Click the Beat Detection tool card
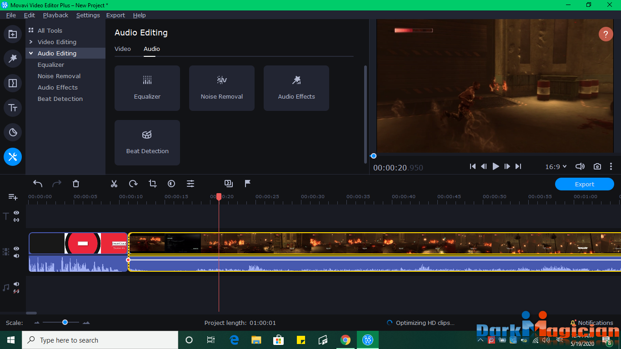The width and height of the screenshot is (621, 349). 147,143
